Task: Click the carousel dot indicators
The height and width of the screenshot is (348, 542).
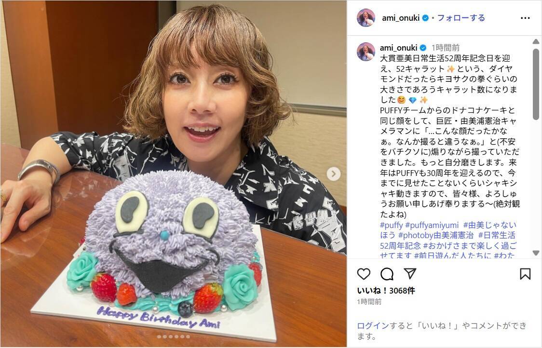Action: coord(173,336)
